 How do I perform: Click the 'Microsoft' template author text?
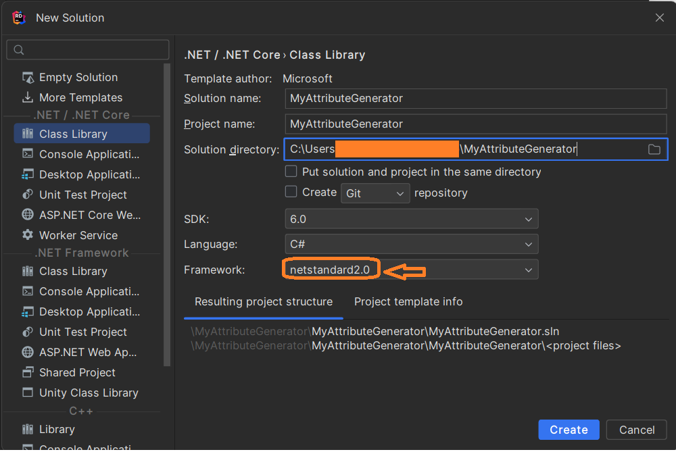[308, 79]
